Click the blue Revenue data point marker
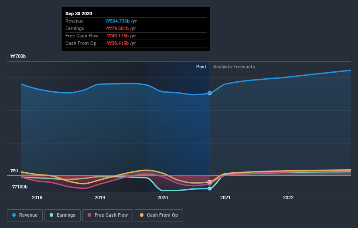 pyautogui.click(x=209, y=93)
